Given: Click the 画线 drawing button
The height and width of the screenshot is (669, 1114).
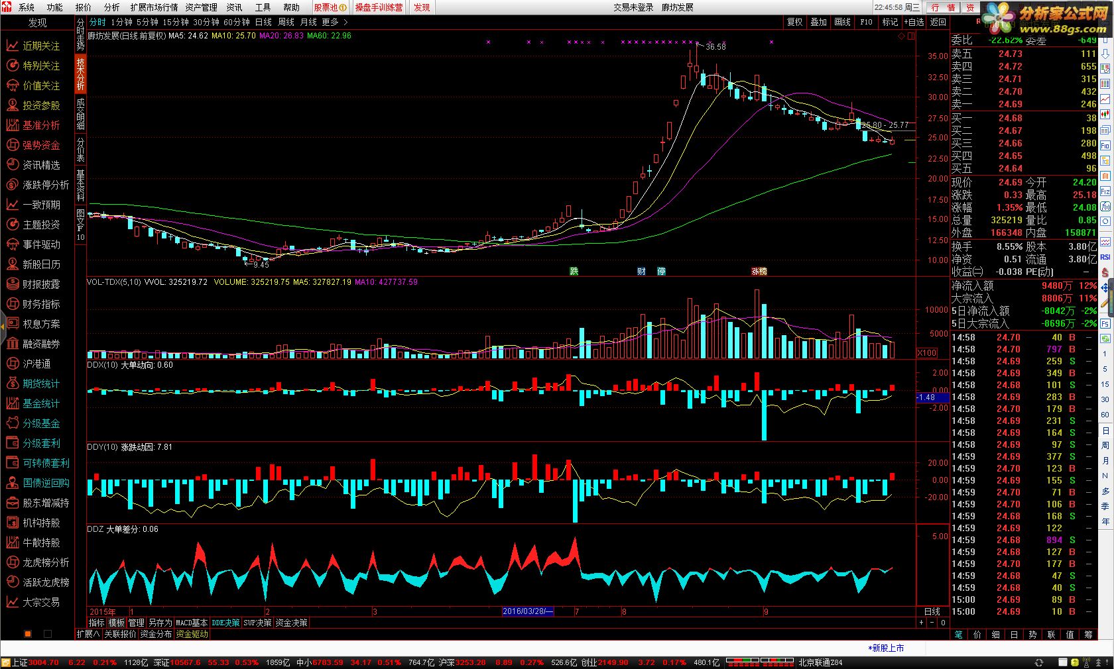Looking at the screenshot, I should coord(842,22).
